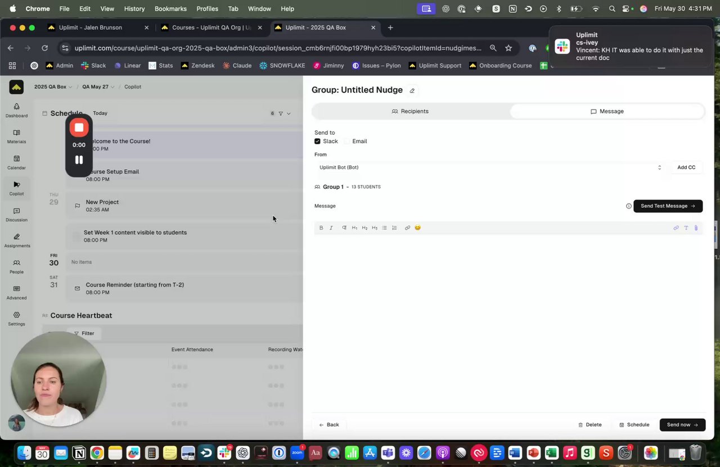The image size is (720, 467).
Task: Open the SNOWFLAKE bookmark
Action: 282,66
